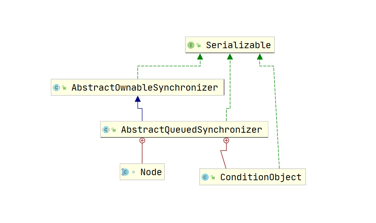Click the AbstractOwnableSynchronizer abstract class icon

tap(56, 88)
